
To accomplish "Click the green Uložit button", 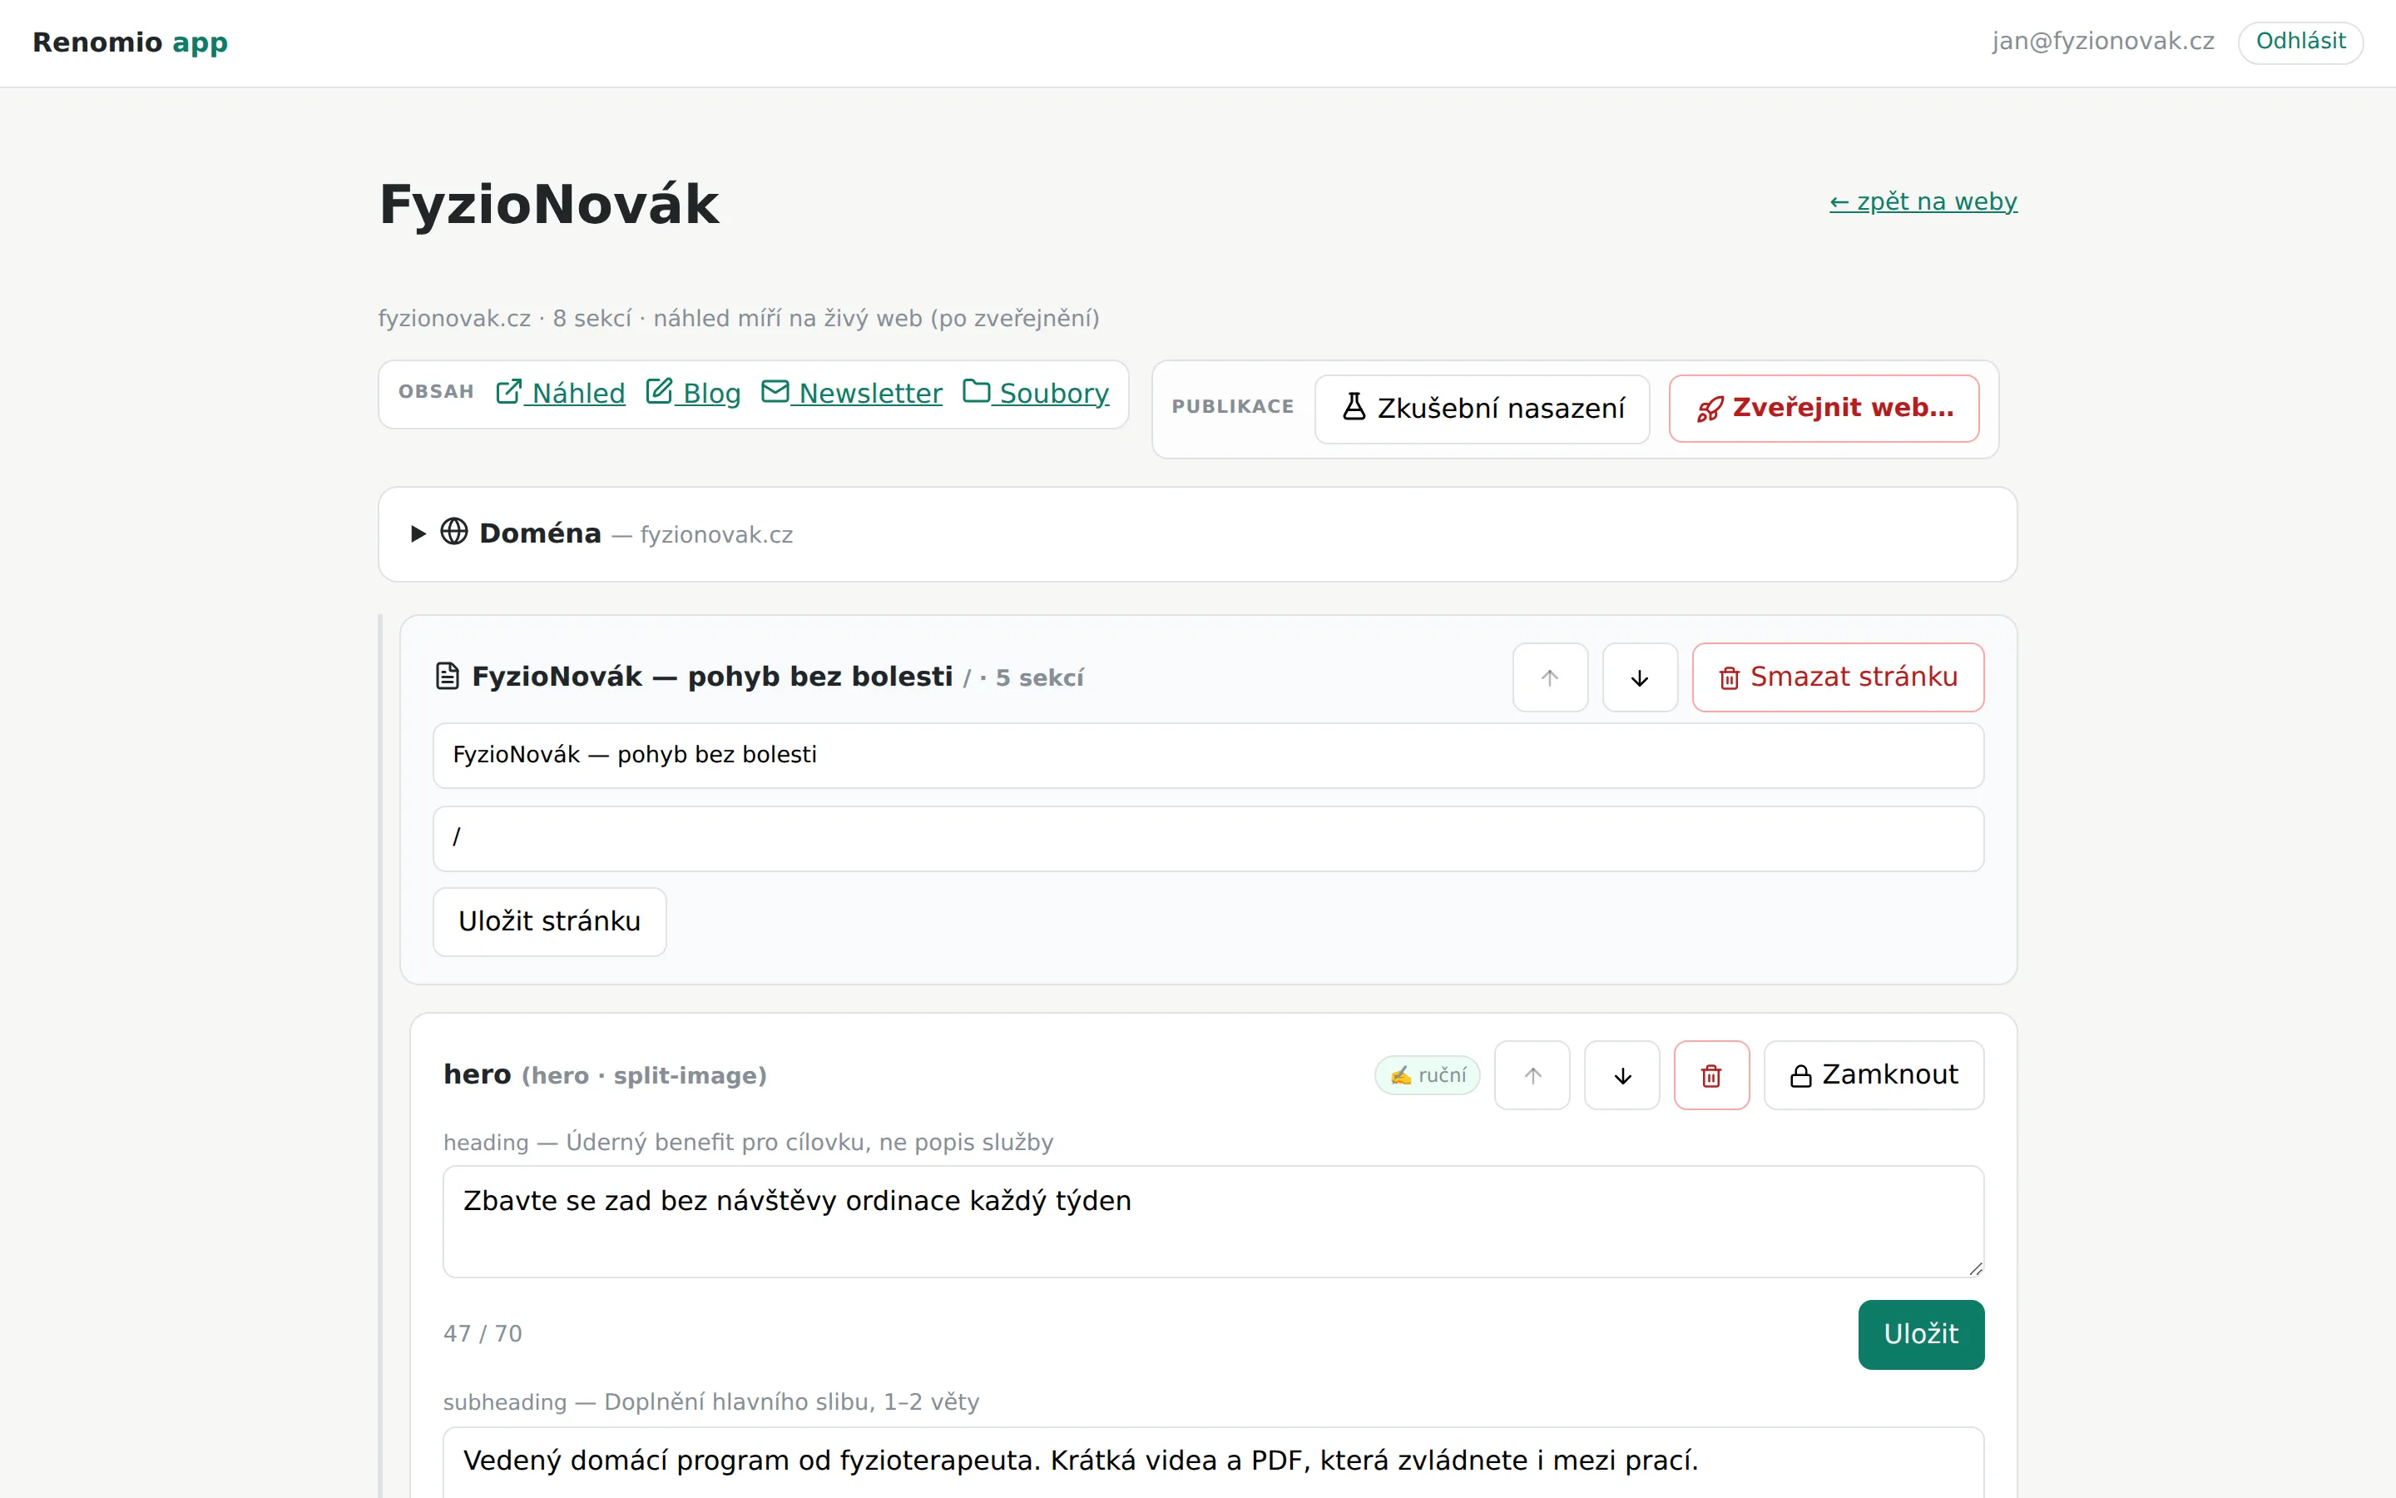I will point(1922,1335).
